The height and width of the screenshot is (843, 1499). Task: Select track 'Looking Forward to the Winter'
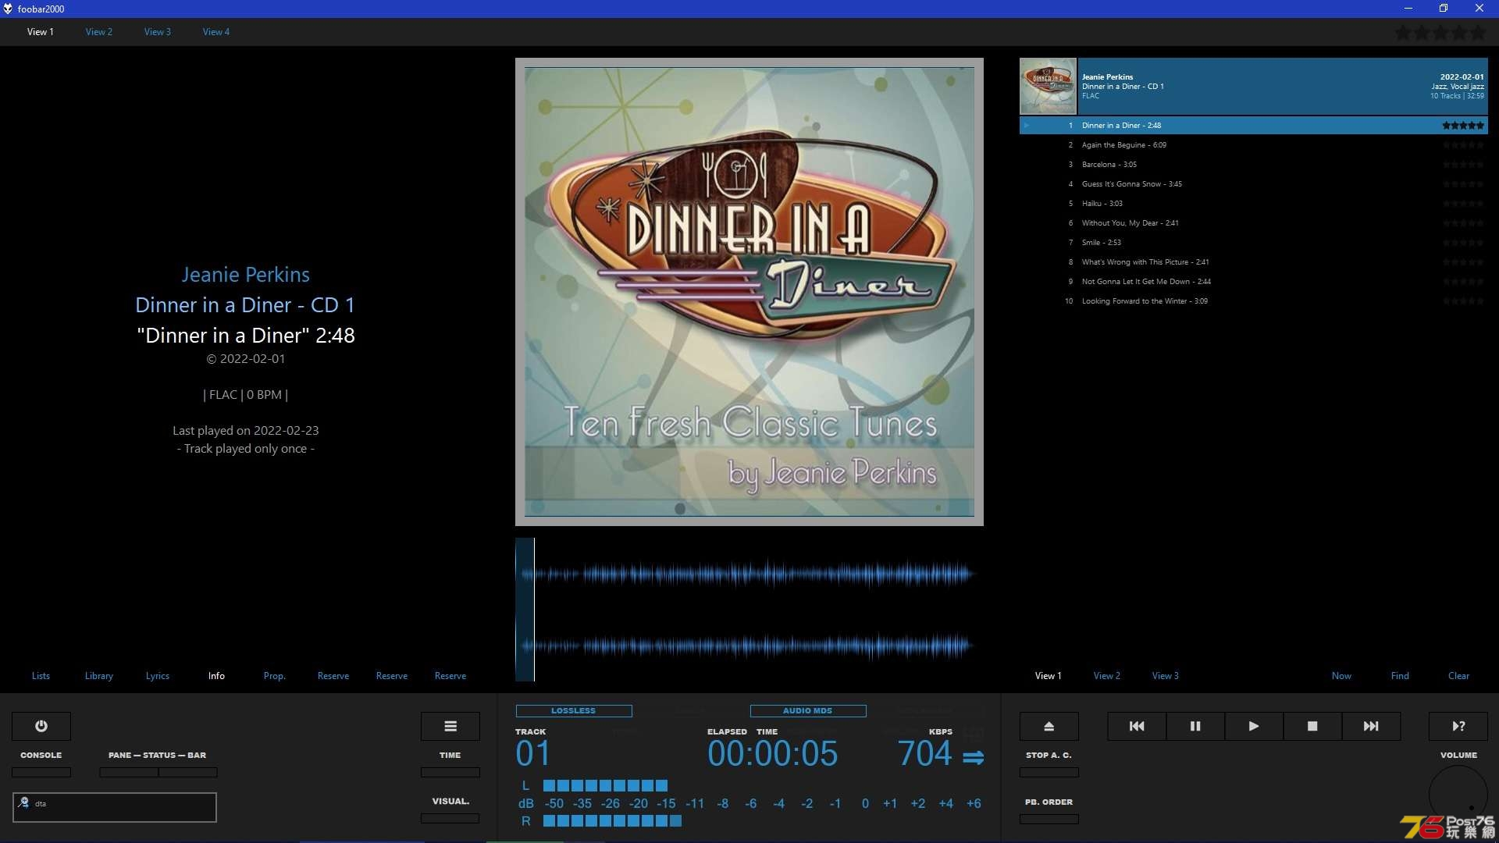(x=1254, y=301)
